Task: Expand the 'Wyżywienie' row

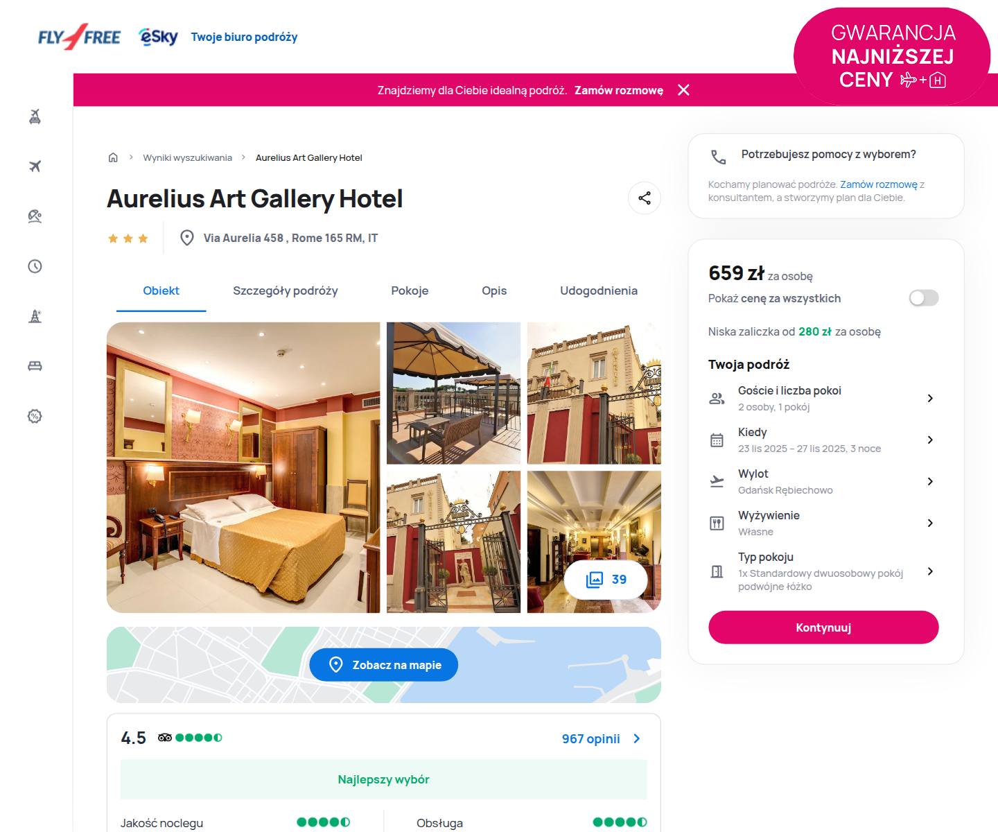Action: pos(823,523)
